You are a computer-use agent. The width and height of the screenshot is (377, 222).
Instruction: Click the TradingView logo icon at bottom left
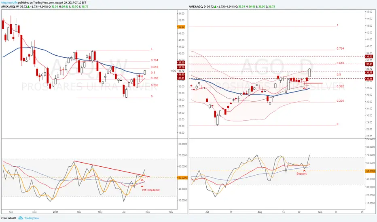pyautogui.click(x=21, y=218)
